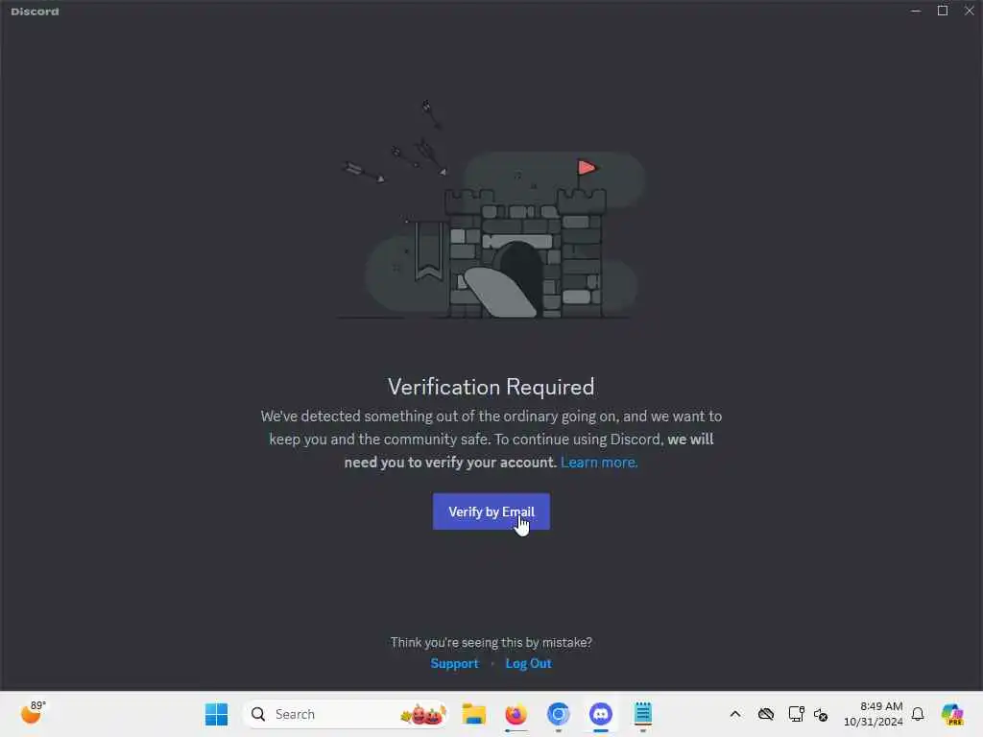Open the Support link
The width and height of the screenshot is (983, 737).
pos(454,664)
